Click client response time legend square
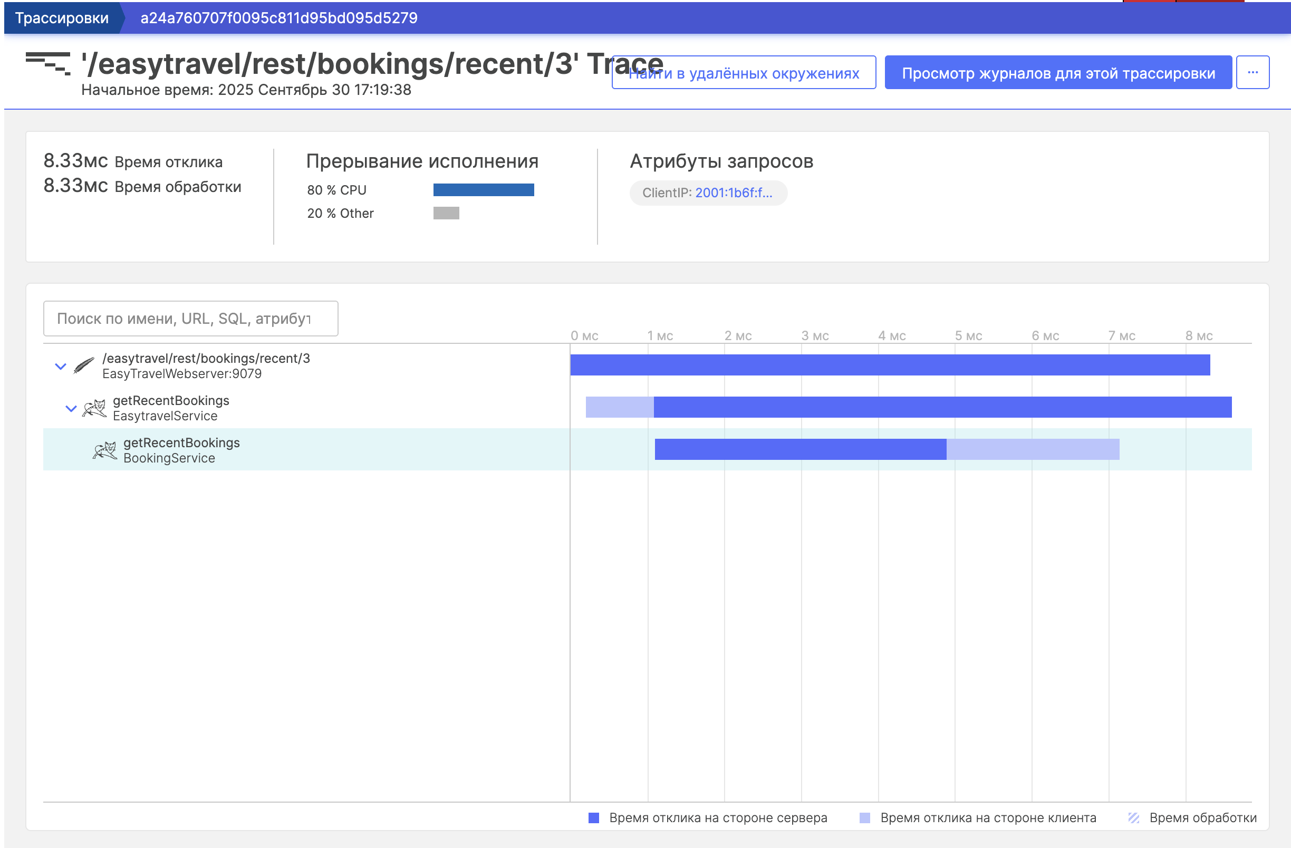This screenshot has height=848, width=1291. pyautogui.click(x=865, y=817)
